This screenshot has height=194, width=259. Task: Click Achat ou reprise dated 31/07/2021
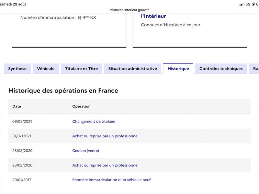click(105, 136)
